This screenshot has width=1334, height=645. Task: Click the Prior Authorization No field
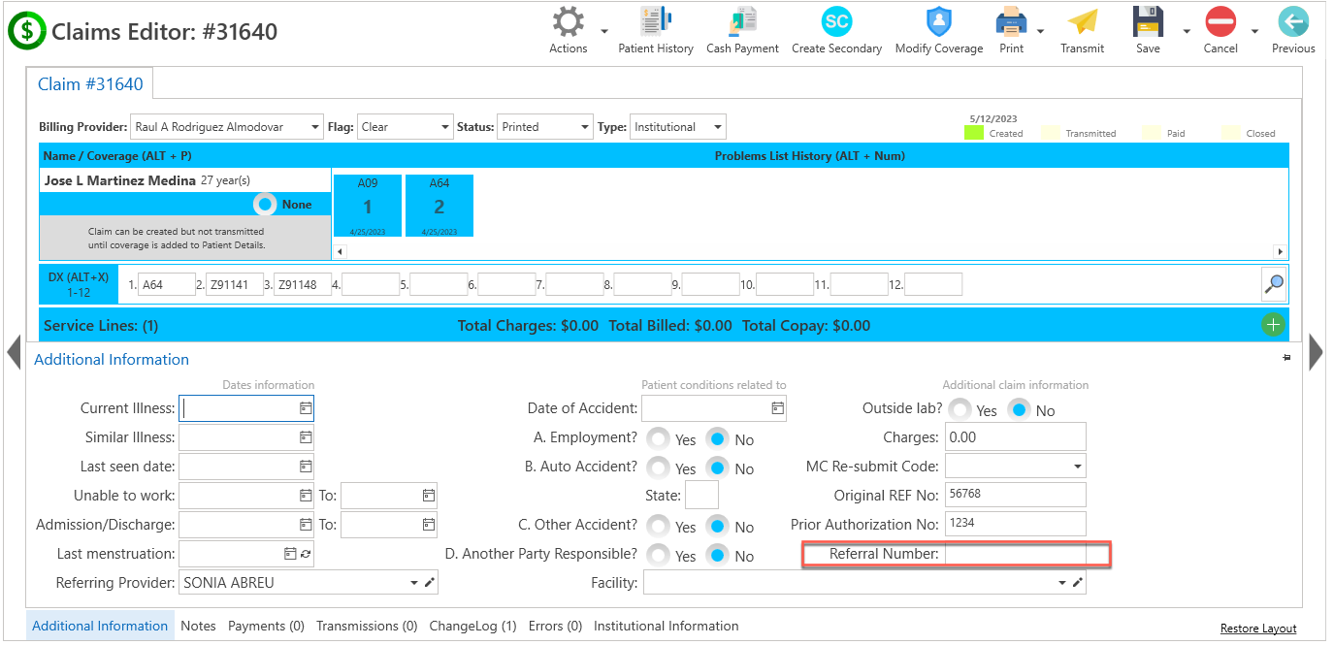click(x=1015, y=524)
